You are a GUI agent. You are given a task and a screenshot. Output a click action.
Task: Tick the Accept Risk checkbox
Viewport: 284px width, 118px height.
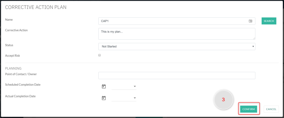(100, 55)
